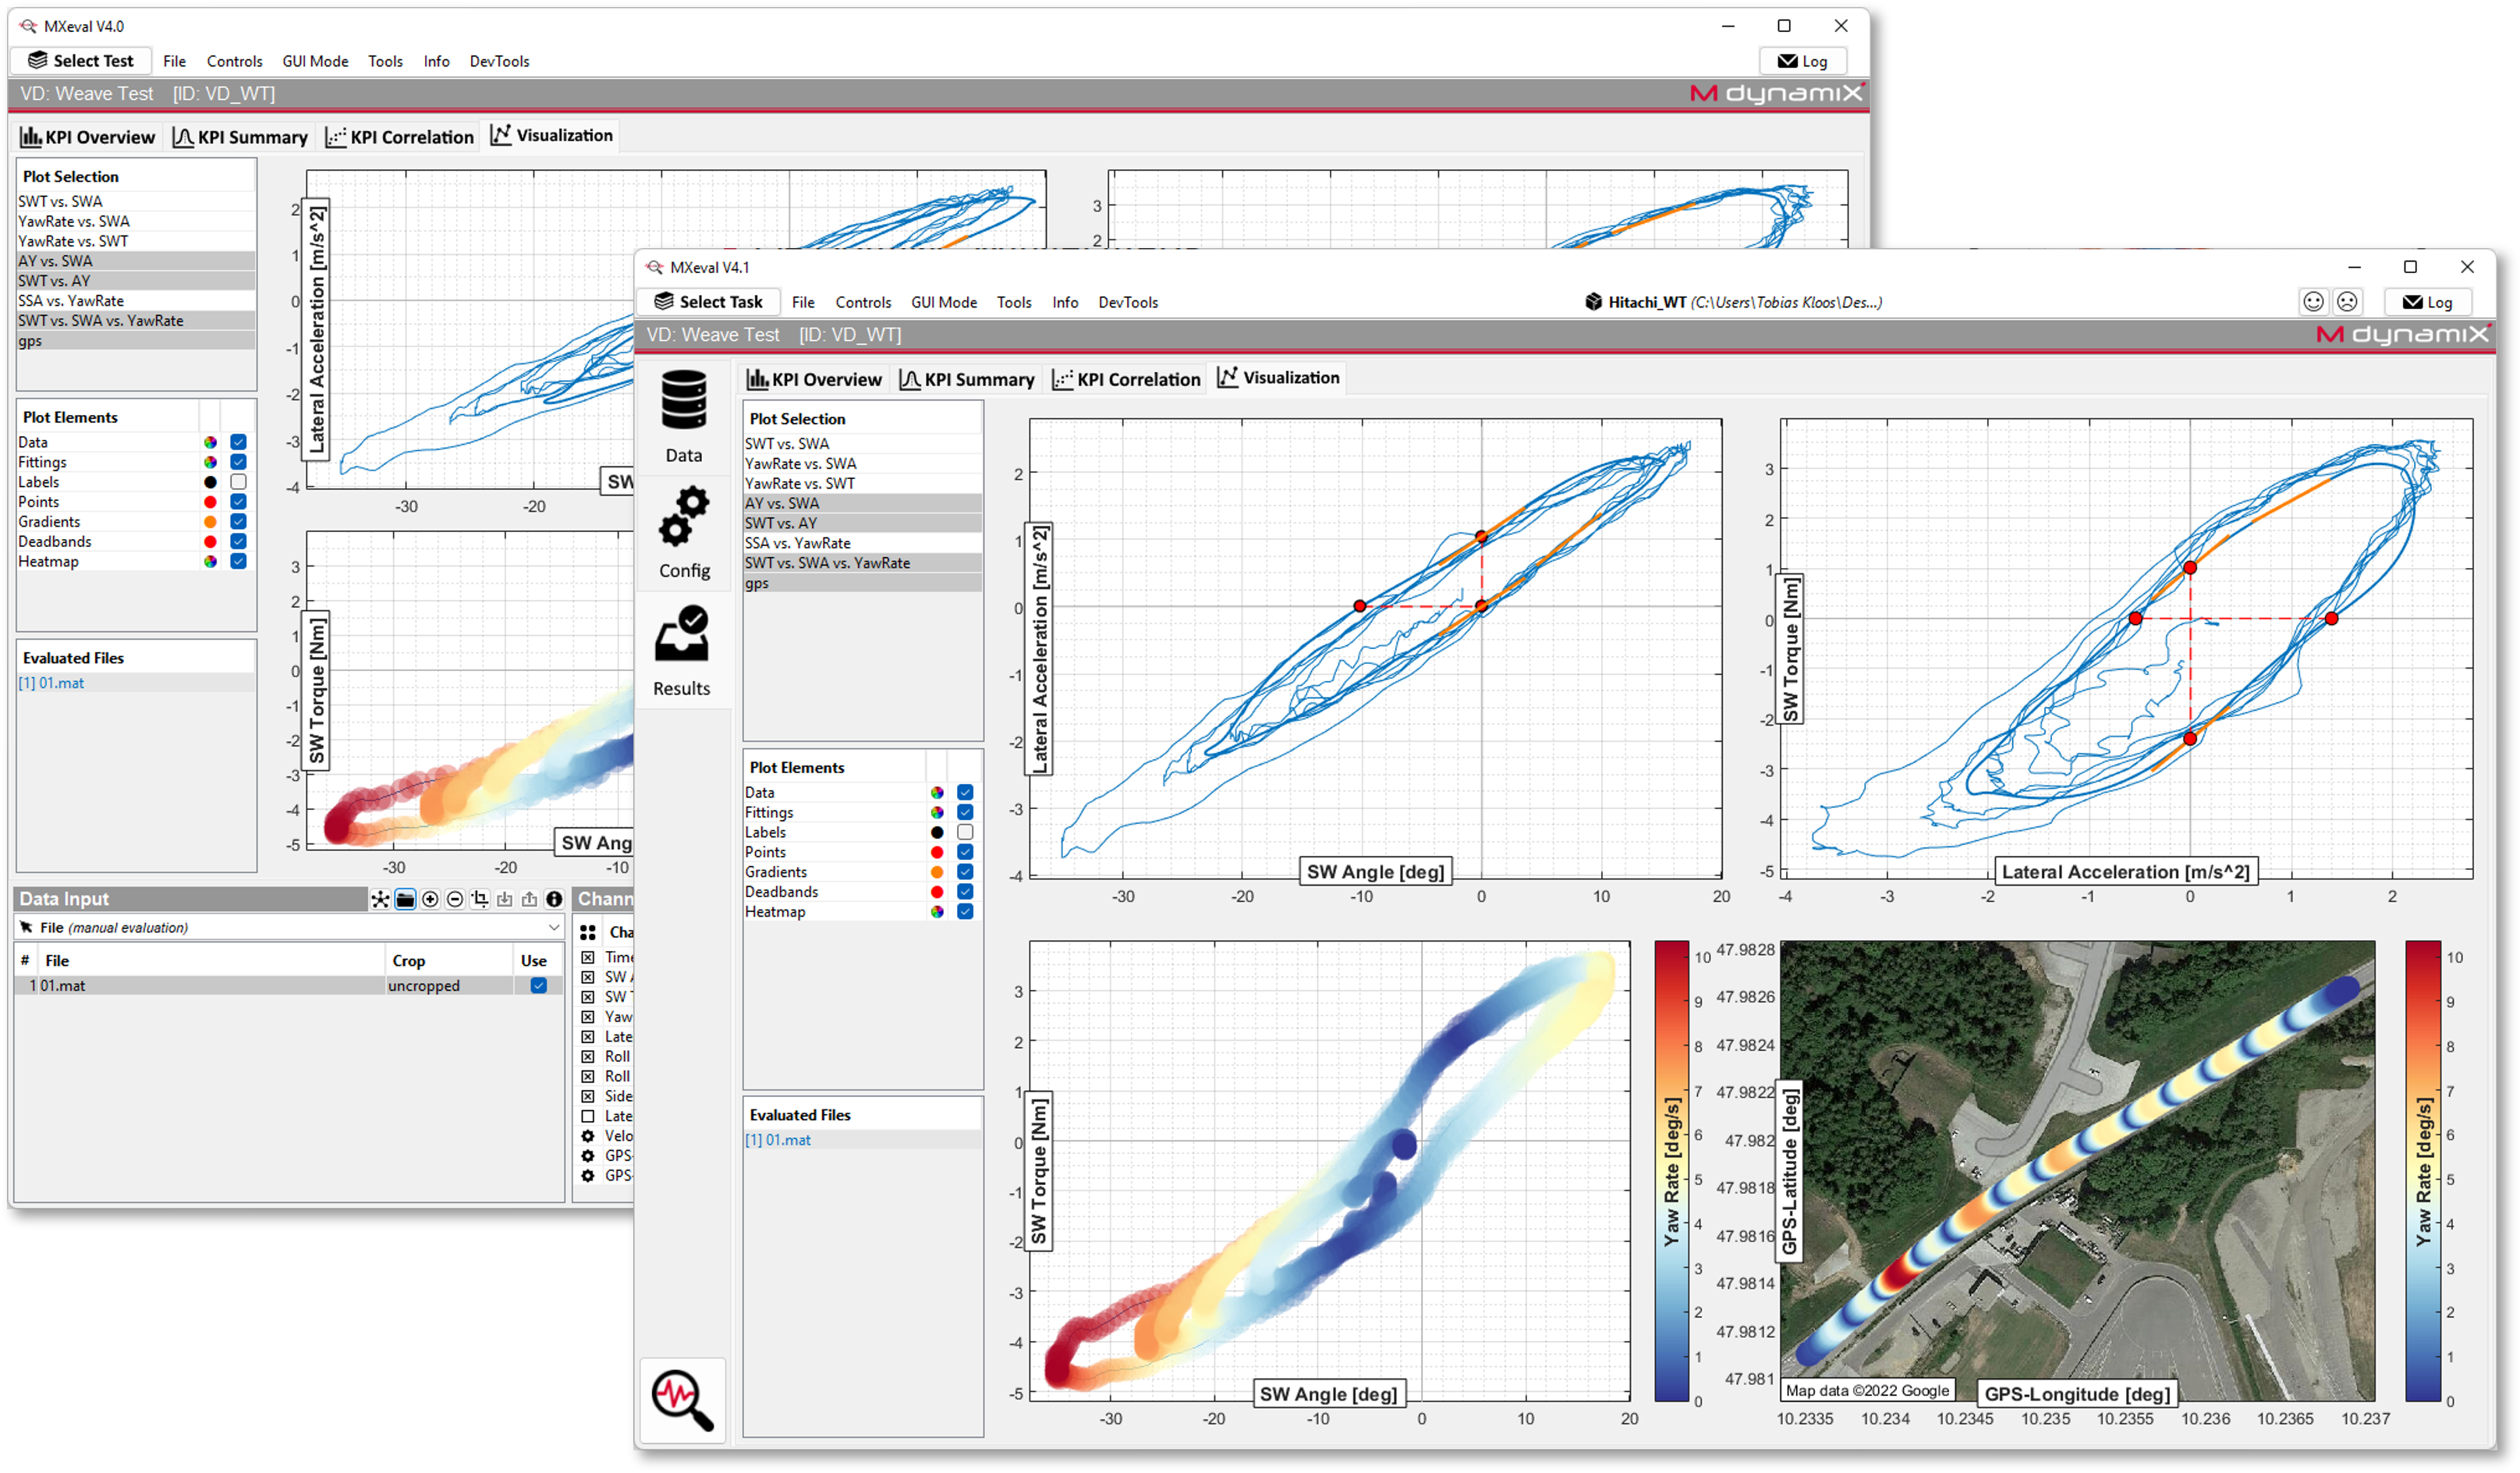Click the GPS satellite map plot
The height and width of the screenshot is (1473, 2520).
tap(2077, 1171)
